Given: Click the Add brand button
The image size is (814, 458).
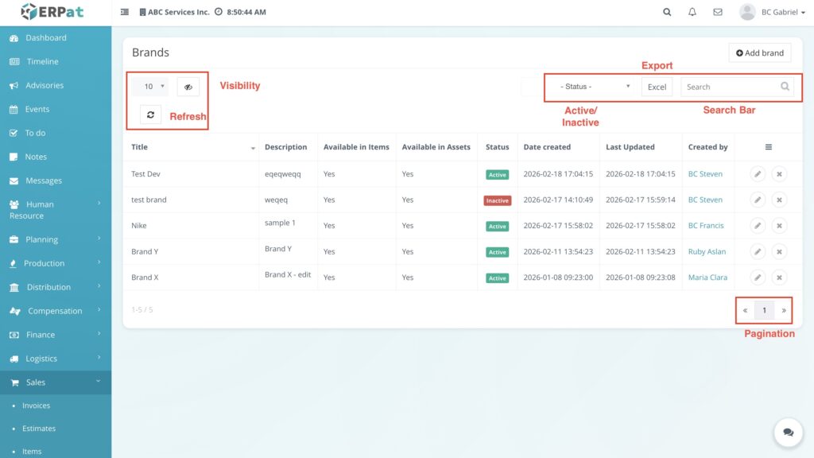Looking at the screenshot, I should click(x=759, y=52).
